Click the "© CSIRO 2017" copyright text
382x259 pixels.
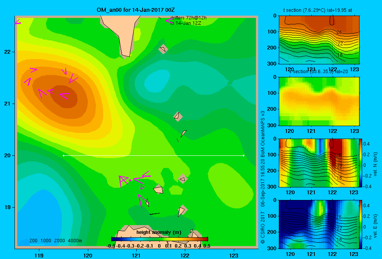pyautogui.click(x=263, y=228)
